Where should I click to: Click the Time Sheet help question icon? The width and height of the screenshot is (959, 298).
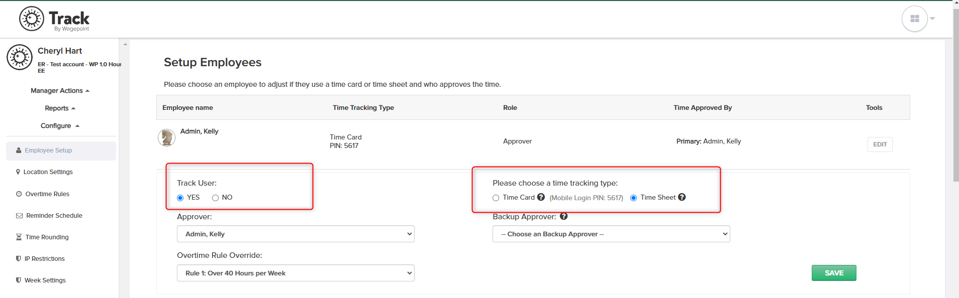coord(682,197)
